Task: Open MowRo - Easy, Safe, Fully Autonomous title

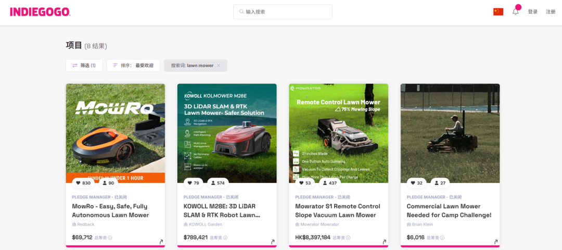Action: [110, 210]
